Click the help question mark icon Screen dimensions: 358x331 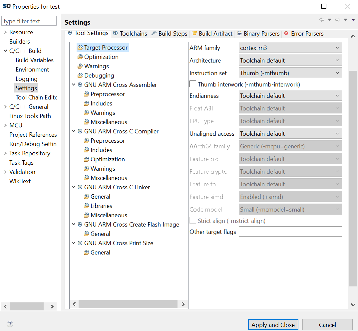click(x=10, y=324)
